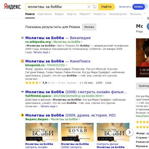
Task: Open the Карты tab
Action: coord(72,14)
